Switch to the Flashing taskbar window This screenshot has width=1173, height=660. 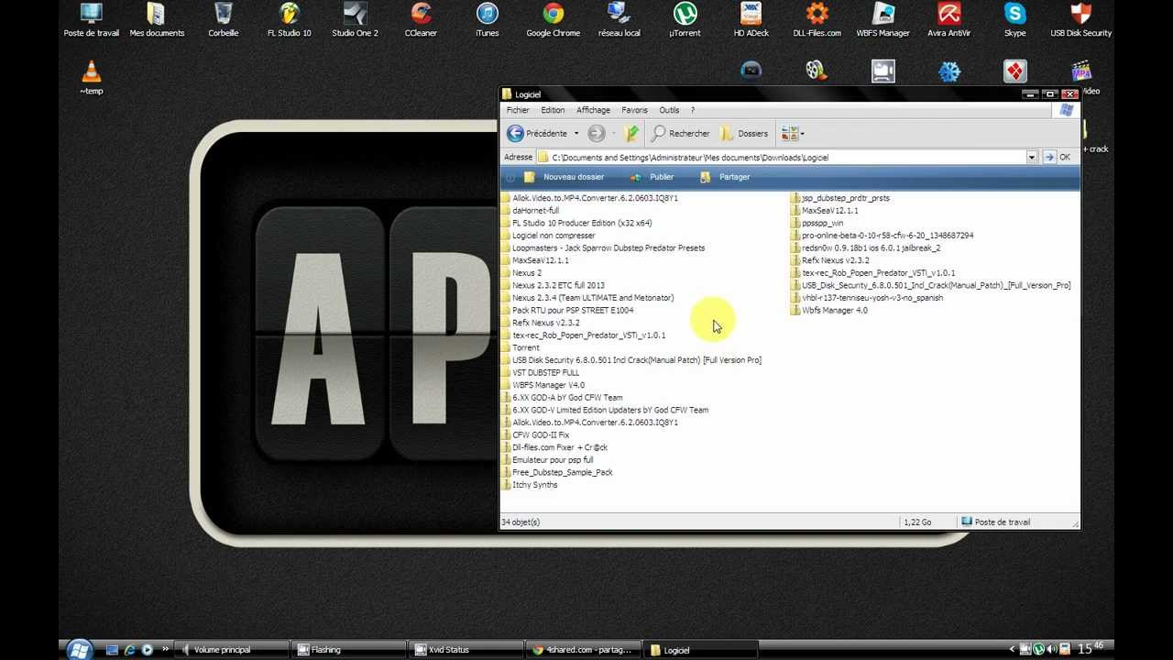click(347, 650)
